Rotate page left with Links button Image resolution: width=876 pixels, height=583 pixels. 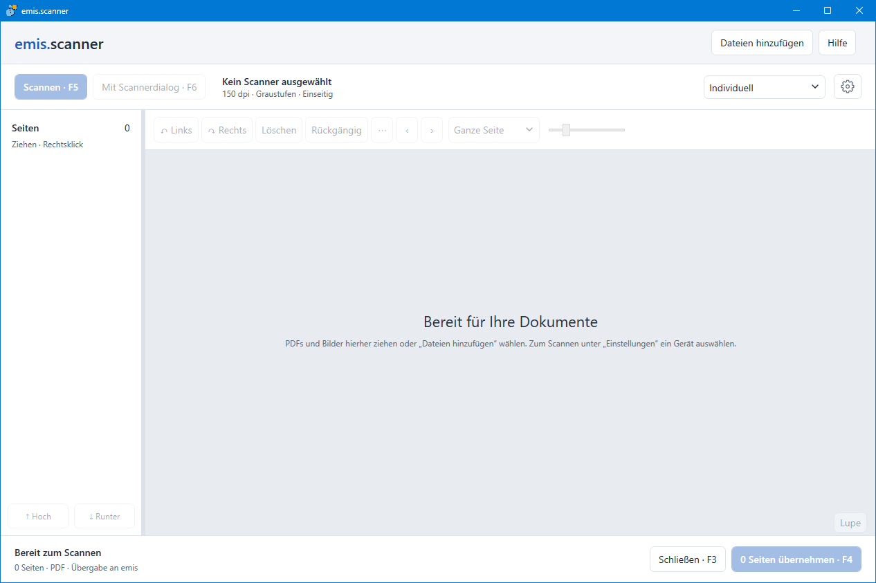tap(176, 130)
